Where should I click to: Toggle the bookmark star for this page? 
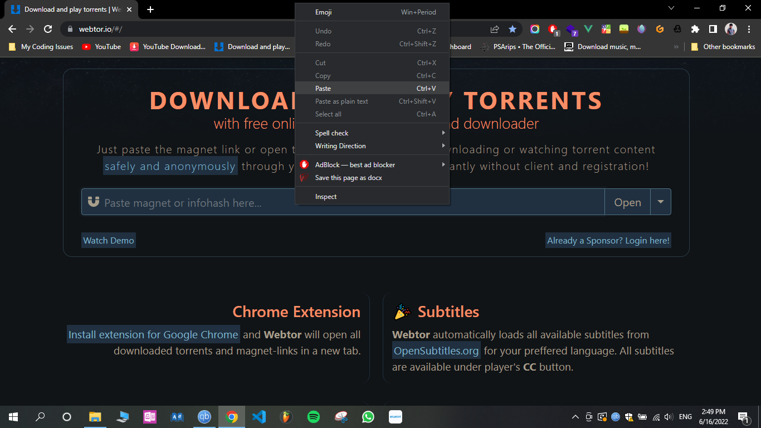coord(513,29)
